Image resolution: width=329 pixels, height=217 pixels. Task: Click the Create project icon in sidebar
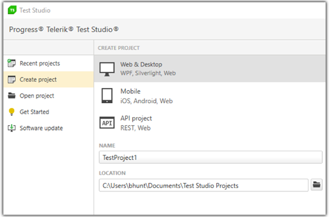pos(12,80)
